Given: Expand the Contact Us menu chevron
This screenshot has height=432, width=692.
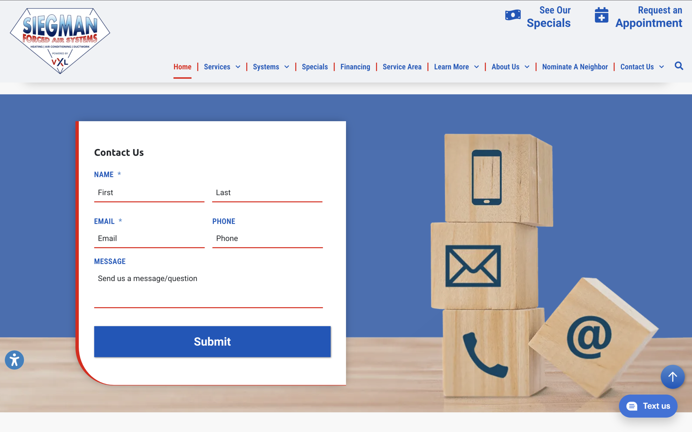Looking at the screenshot, I should [661, 67].
